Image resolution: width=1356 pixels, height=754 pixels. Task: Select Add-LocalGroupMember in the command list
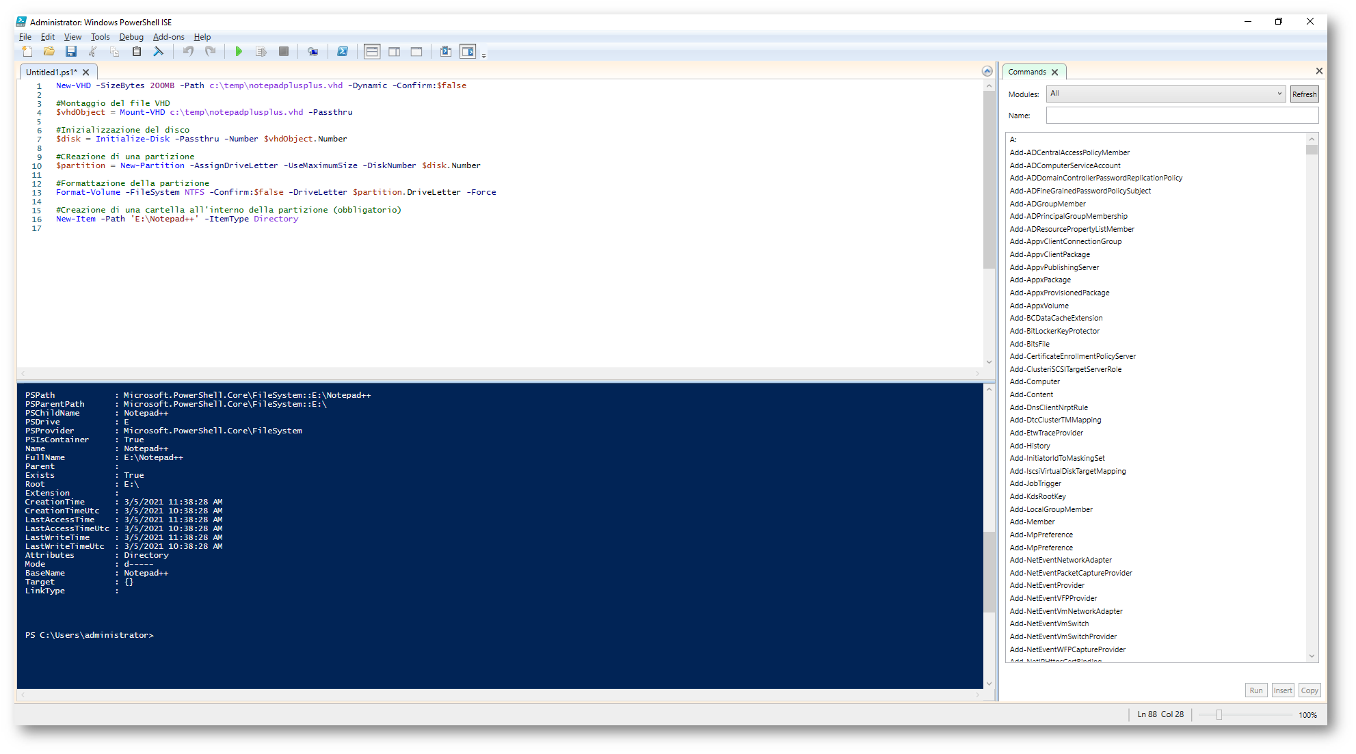pos(1051,509)
